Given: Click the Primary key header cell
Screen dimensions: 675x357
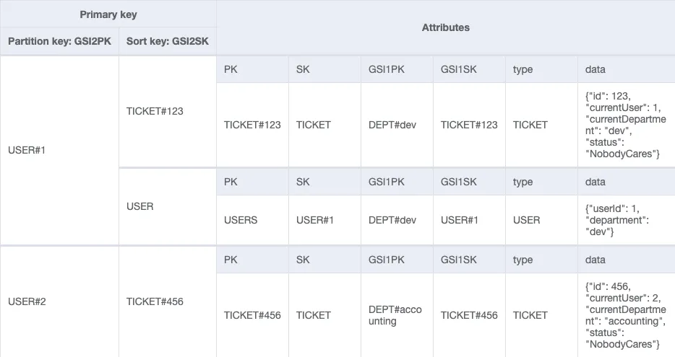Looking at the screenshot, I should pyautogui.click(x=108, y=14).
